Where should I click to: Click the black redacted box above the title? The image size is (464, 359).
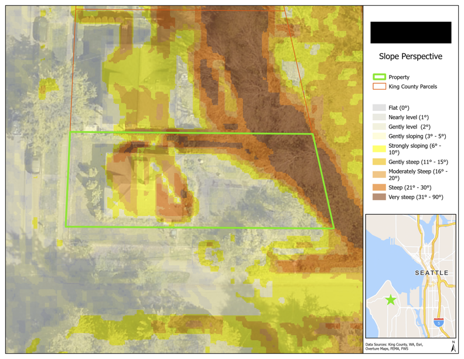[411, 32]
